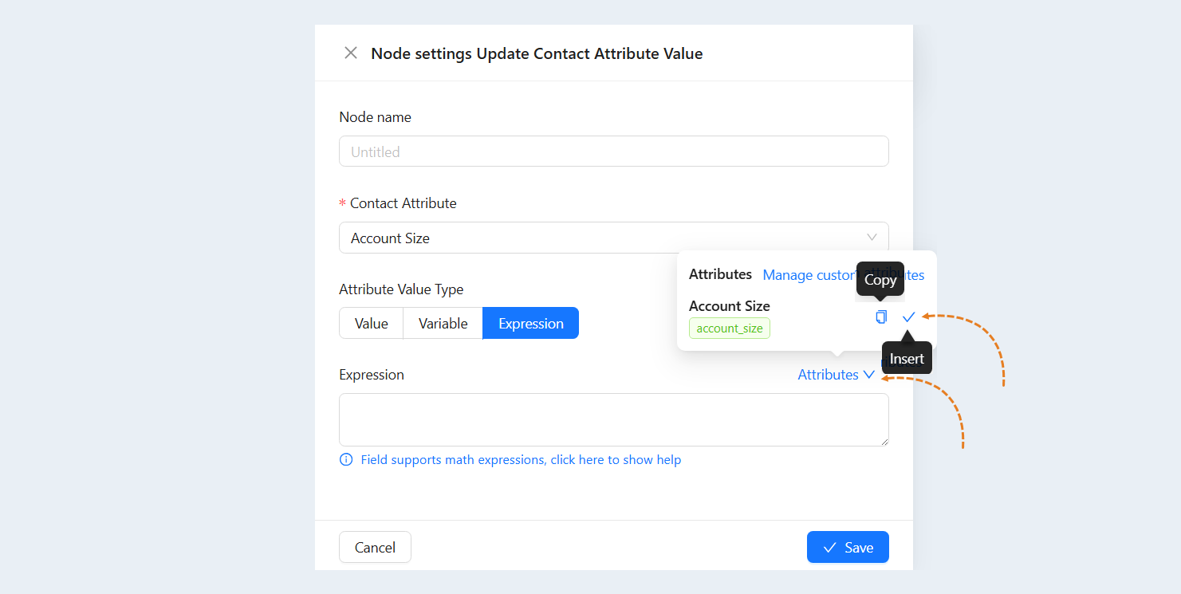The width and height of the screenshot is (1181, 594).
Task: Click the chevron beside Attributes link
Action: [x=869, y=375]
